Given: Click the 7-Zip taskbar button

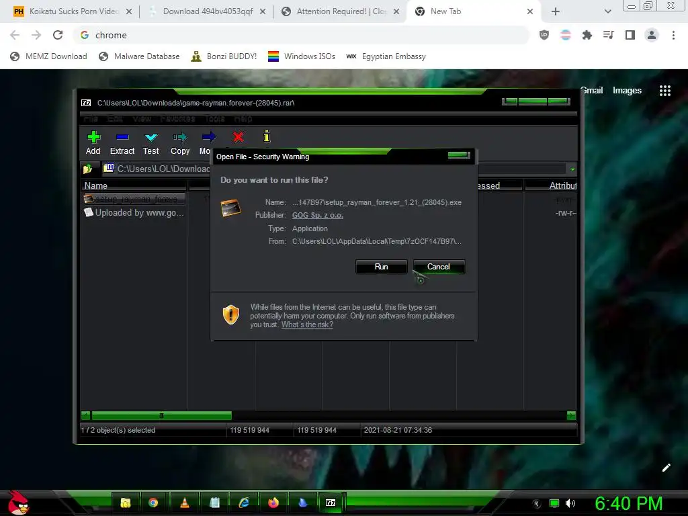Looking at the screenshot, I should 331,503.
